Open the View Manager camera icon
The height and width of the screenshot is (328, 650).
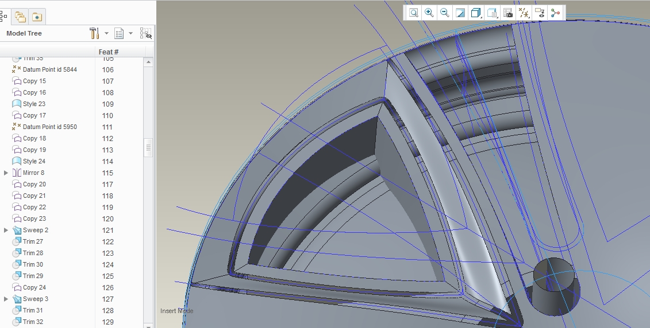tap(508, 13)
